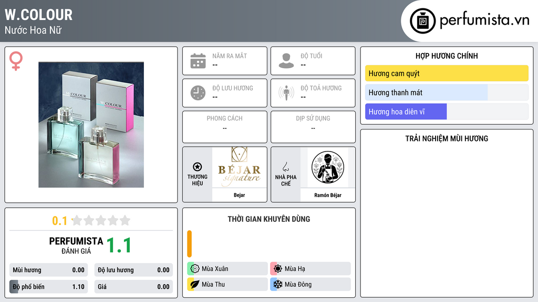538x302 pixels.
Task: Click the Mùa Đông snowflake icon
Action: (278, 284)
